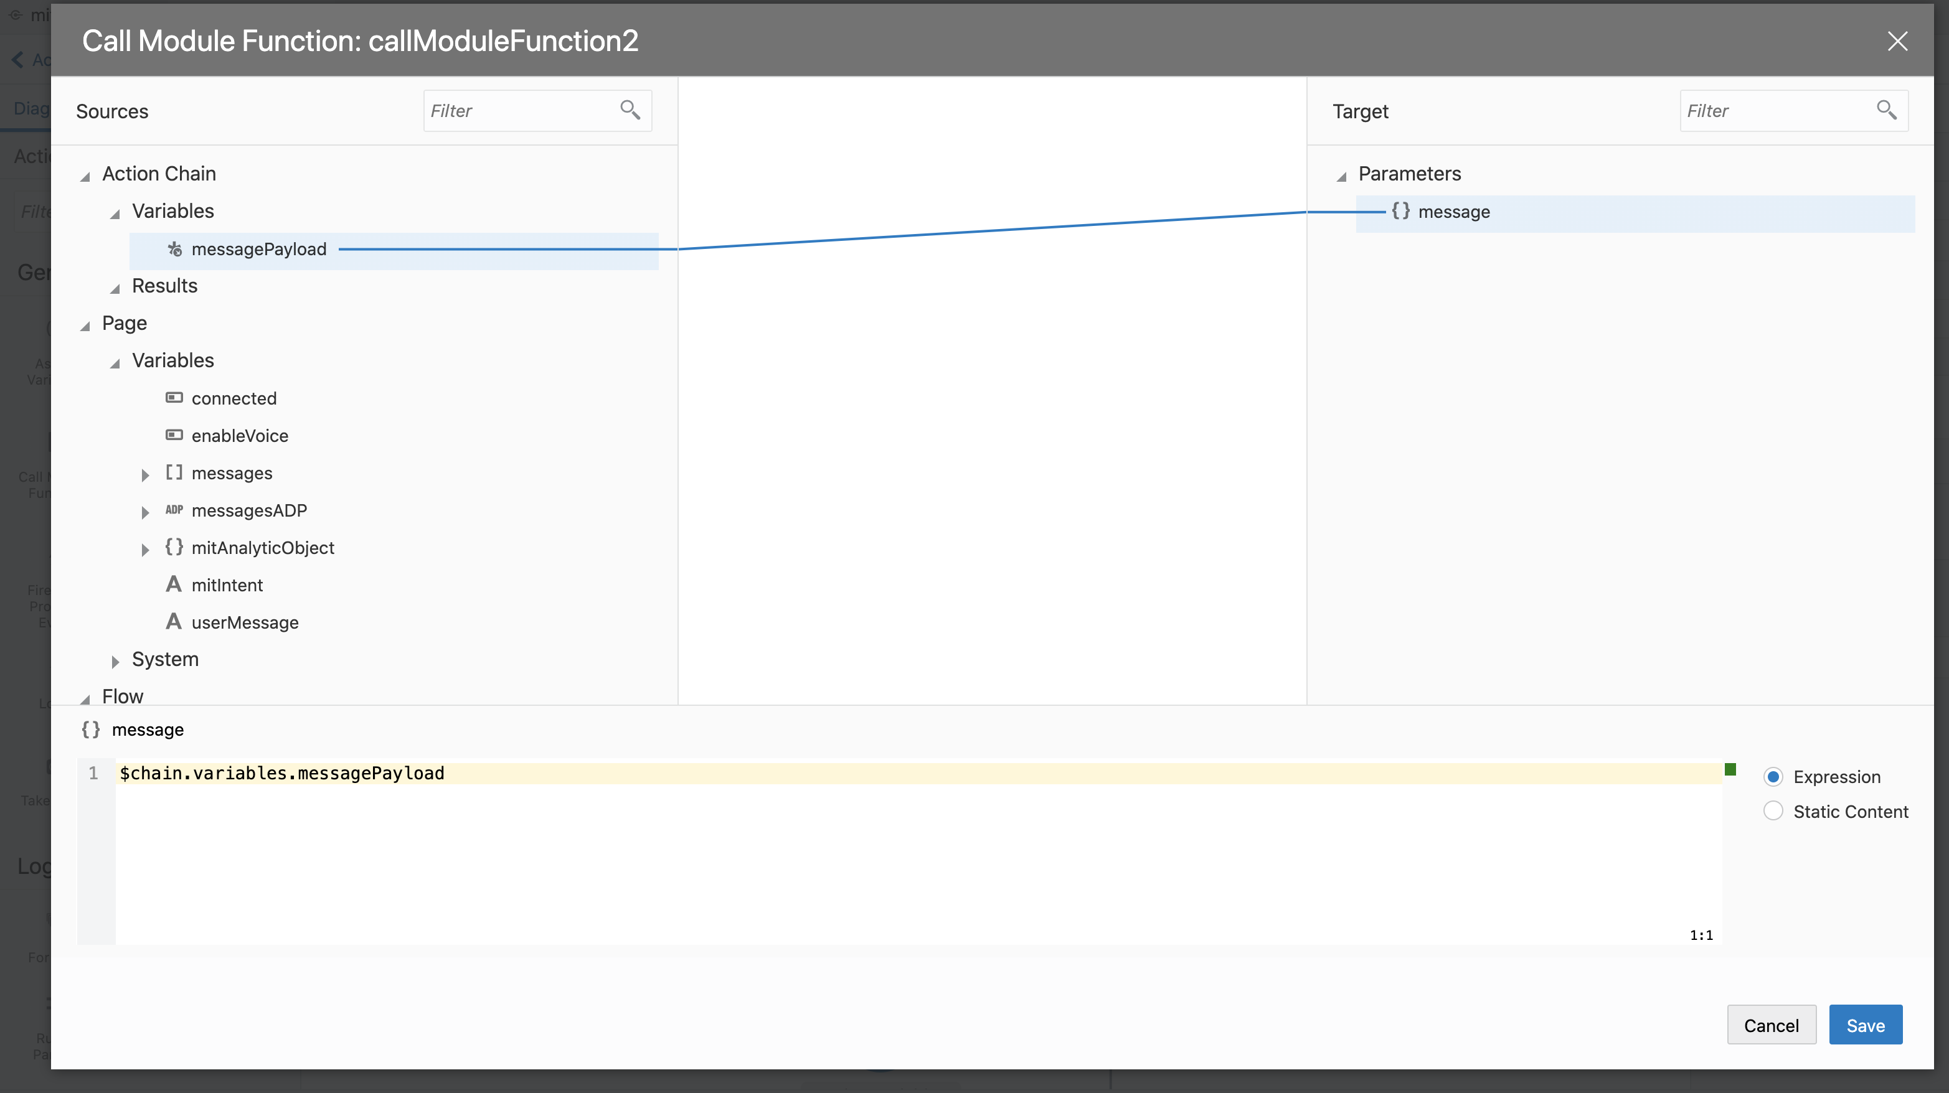Click the Target filter search icon
This screenshot has height=1093, width=1949.
tap(1885, 110)
